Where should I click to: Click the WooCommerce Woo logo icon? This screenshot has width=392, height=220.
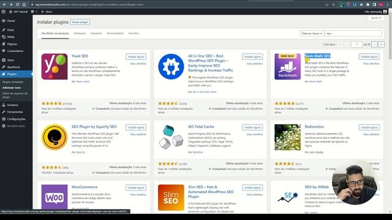(x=55, y=197)
